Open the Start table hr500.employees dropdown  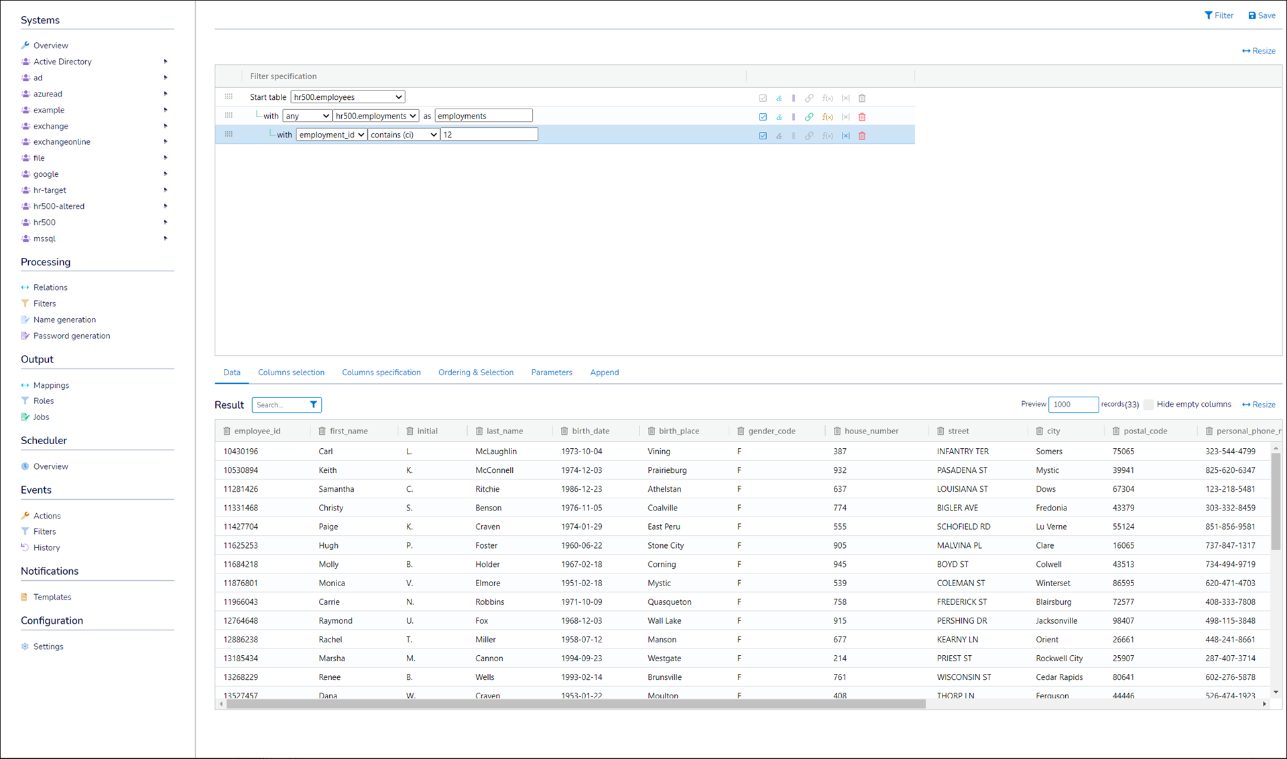point(347,97)
